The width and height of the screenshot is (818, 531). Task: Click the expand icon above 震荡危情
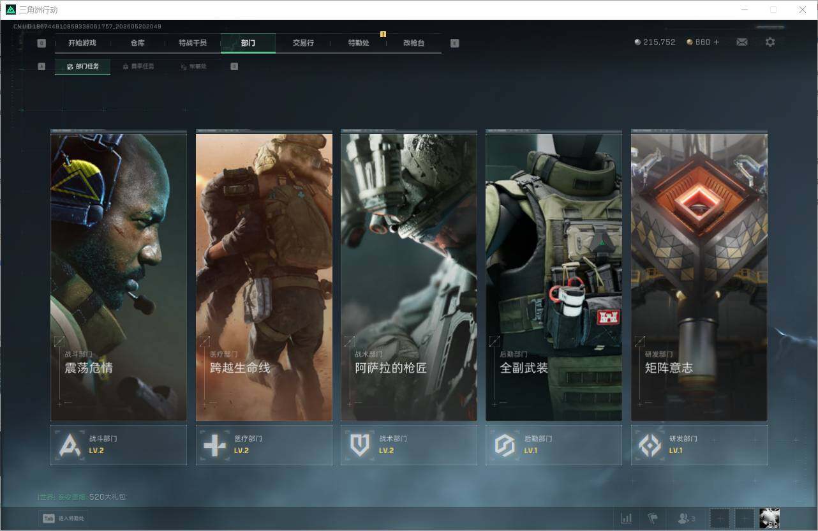59,341
